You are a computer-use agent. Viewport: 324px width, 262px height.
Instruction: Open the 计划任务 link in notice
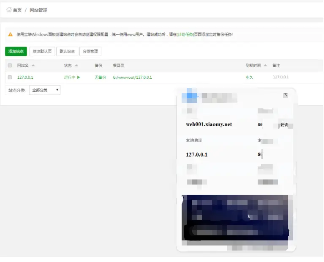click(x=185, y=34)
